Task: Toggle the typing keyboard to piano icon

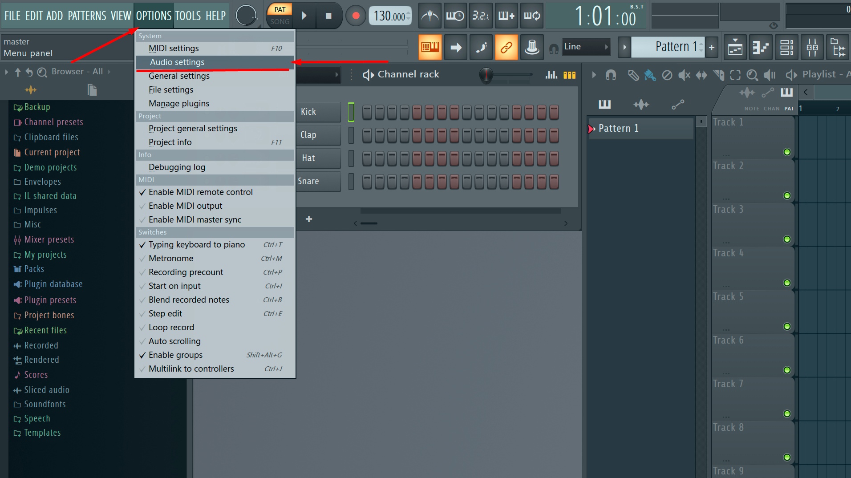Action: click(x=430, y=47)
